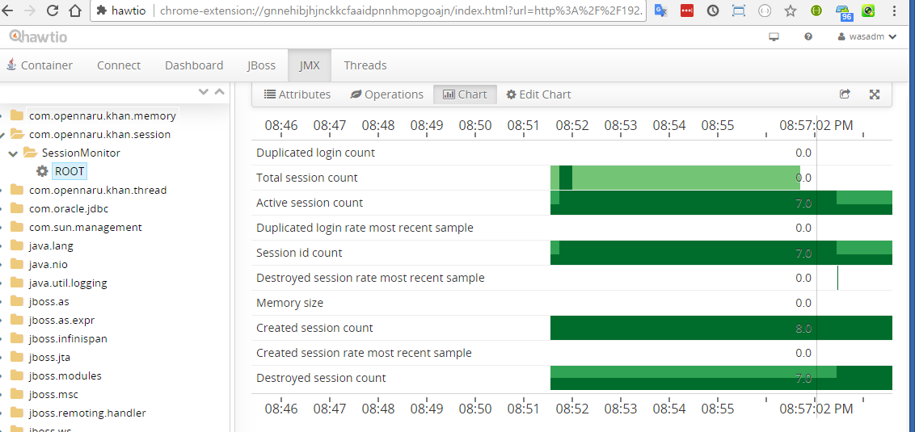Switch to the Threads tab

pos(365,65)
